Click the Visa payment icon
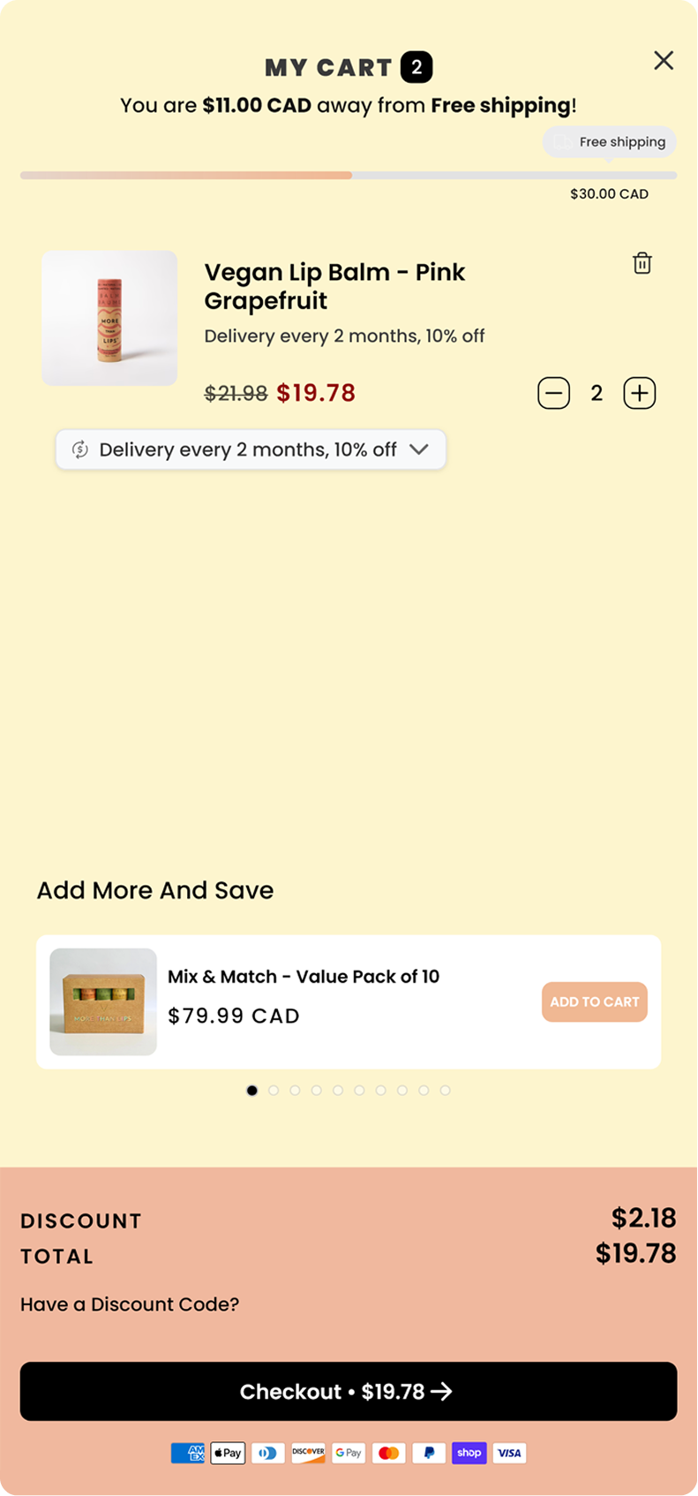The image size is (698, 1496). [509, 1453]
